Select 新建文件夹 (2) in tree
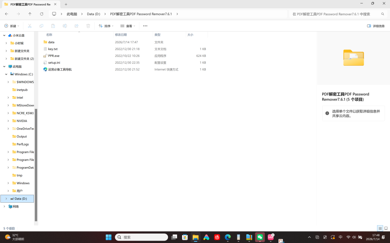Screen dimensions: 390x243 [x=22, y=59]
